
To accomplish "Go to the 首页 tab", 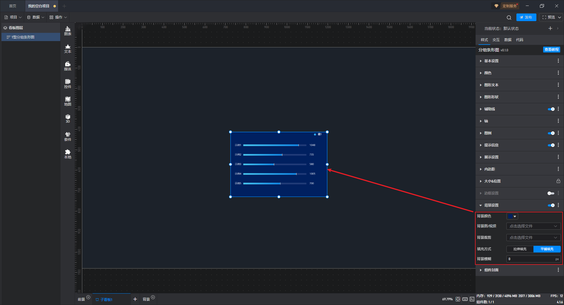I will (13, 6).
